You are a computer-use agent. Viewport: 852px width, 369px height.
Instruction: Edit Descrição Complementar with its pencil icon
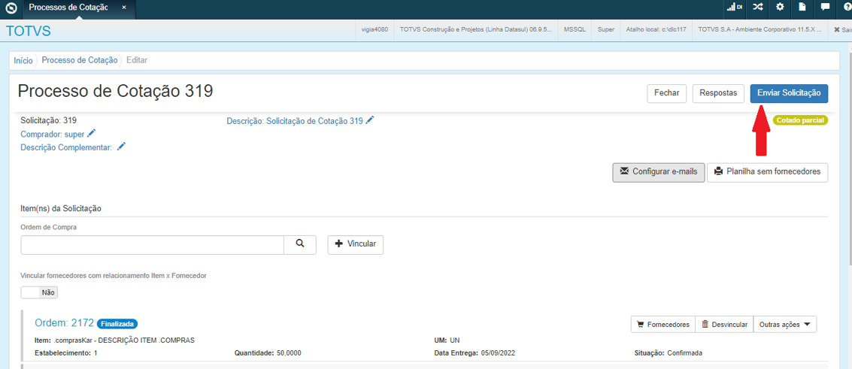click(121, 147)
